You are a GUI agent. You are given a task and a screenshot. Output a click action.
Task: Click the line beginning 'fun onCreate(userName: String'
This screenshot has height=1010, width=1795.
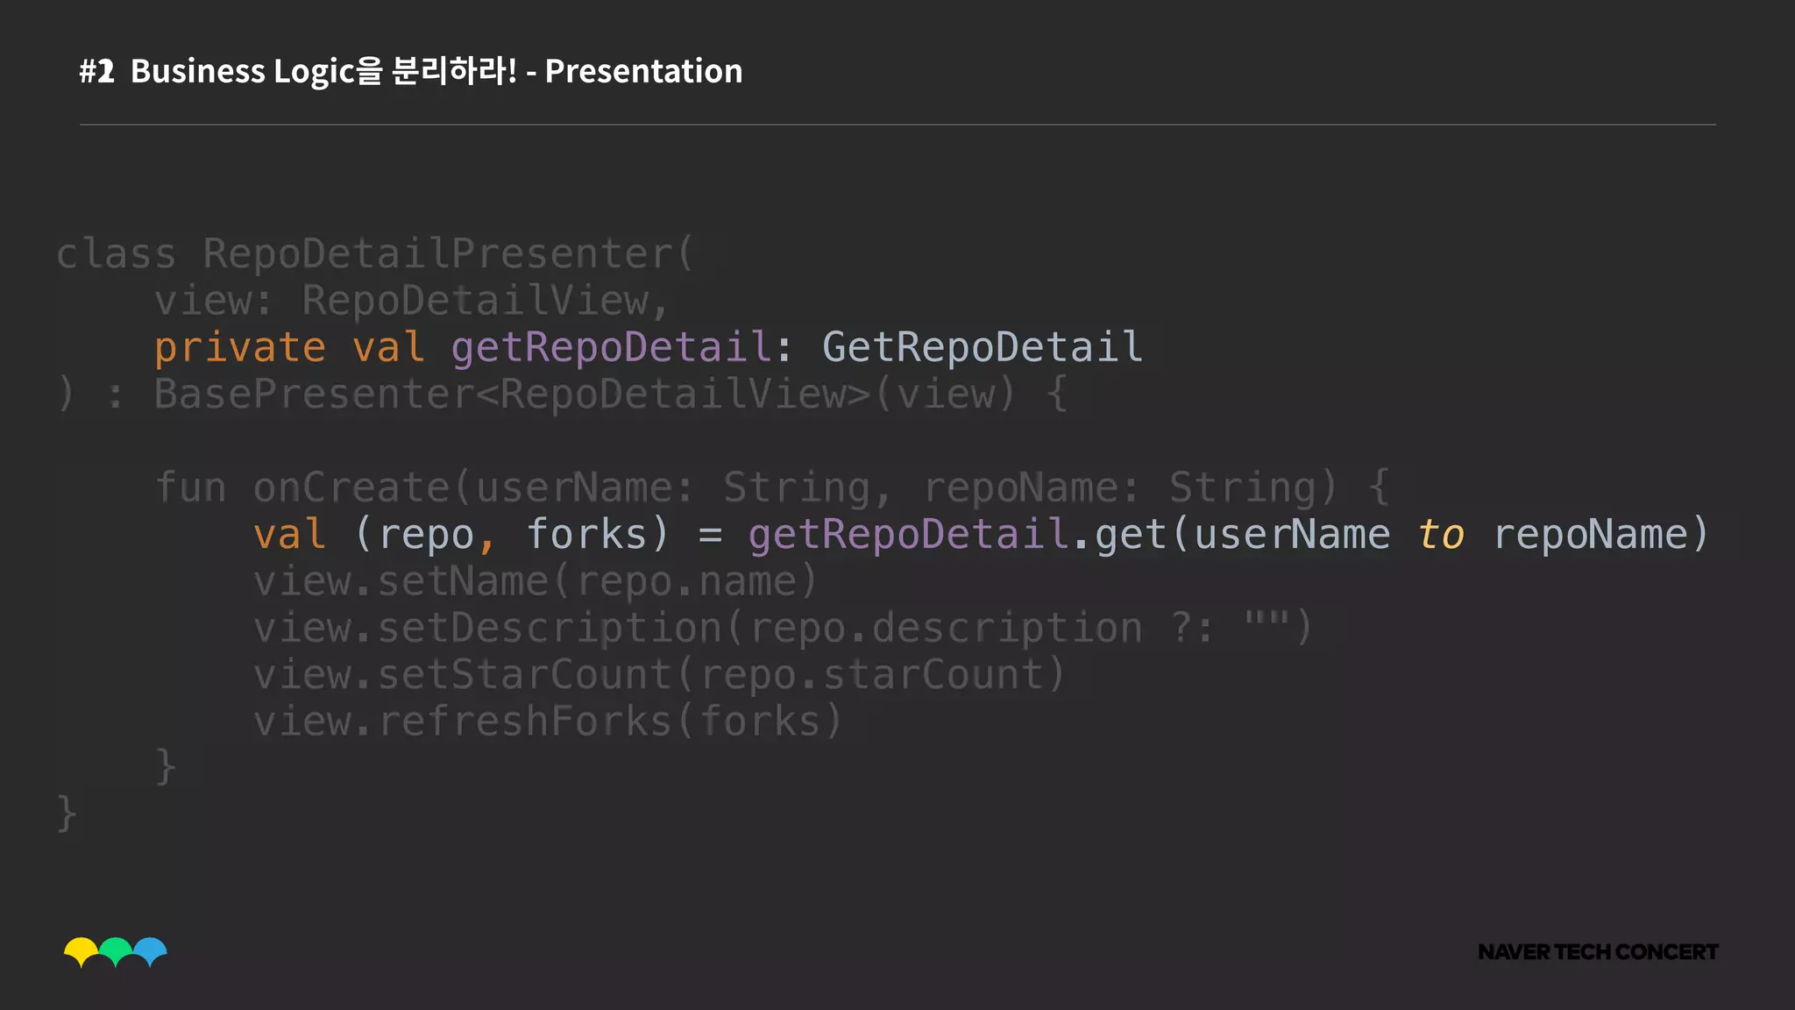[772, 487]
